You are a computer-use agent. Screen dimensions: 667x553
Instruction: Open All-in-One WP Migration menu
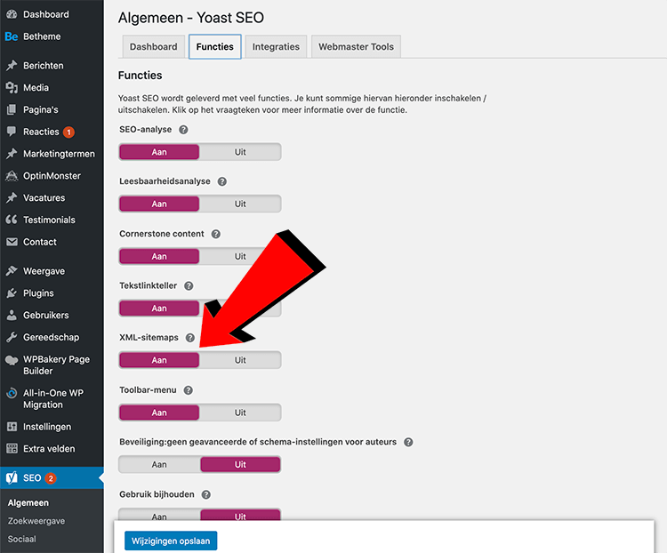click(x=52, y=398)
